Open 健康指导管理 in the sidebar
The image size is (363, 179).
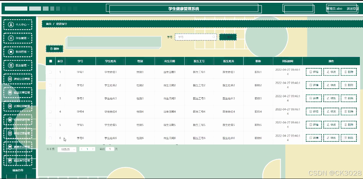point(18,160)
